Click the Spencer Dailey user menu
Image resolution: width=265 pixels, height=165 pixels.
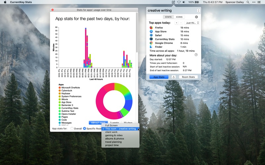point(235,2)
